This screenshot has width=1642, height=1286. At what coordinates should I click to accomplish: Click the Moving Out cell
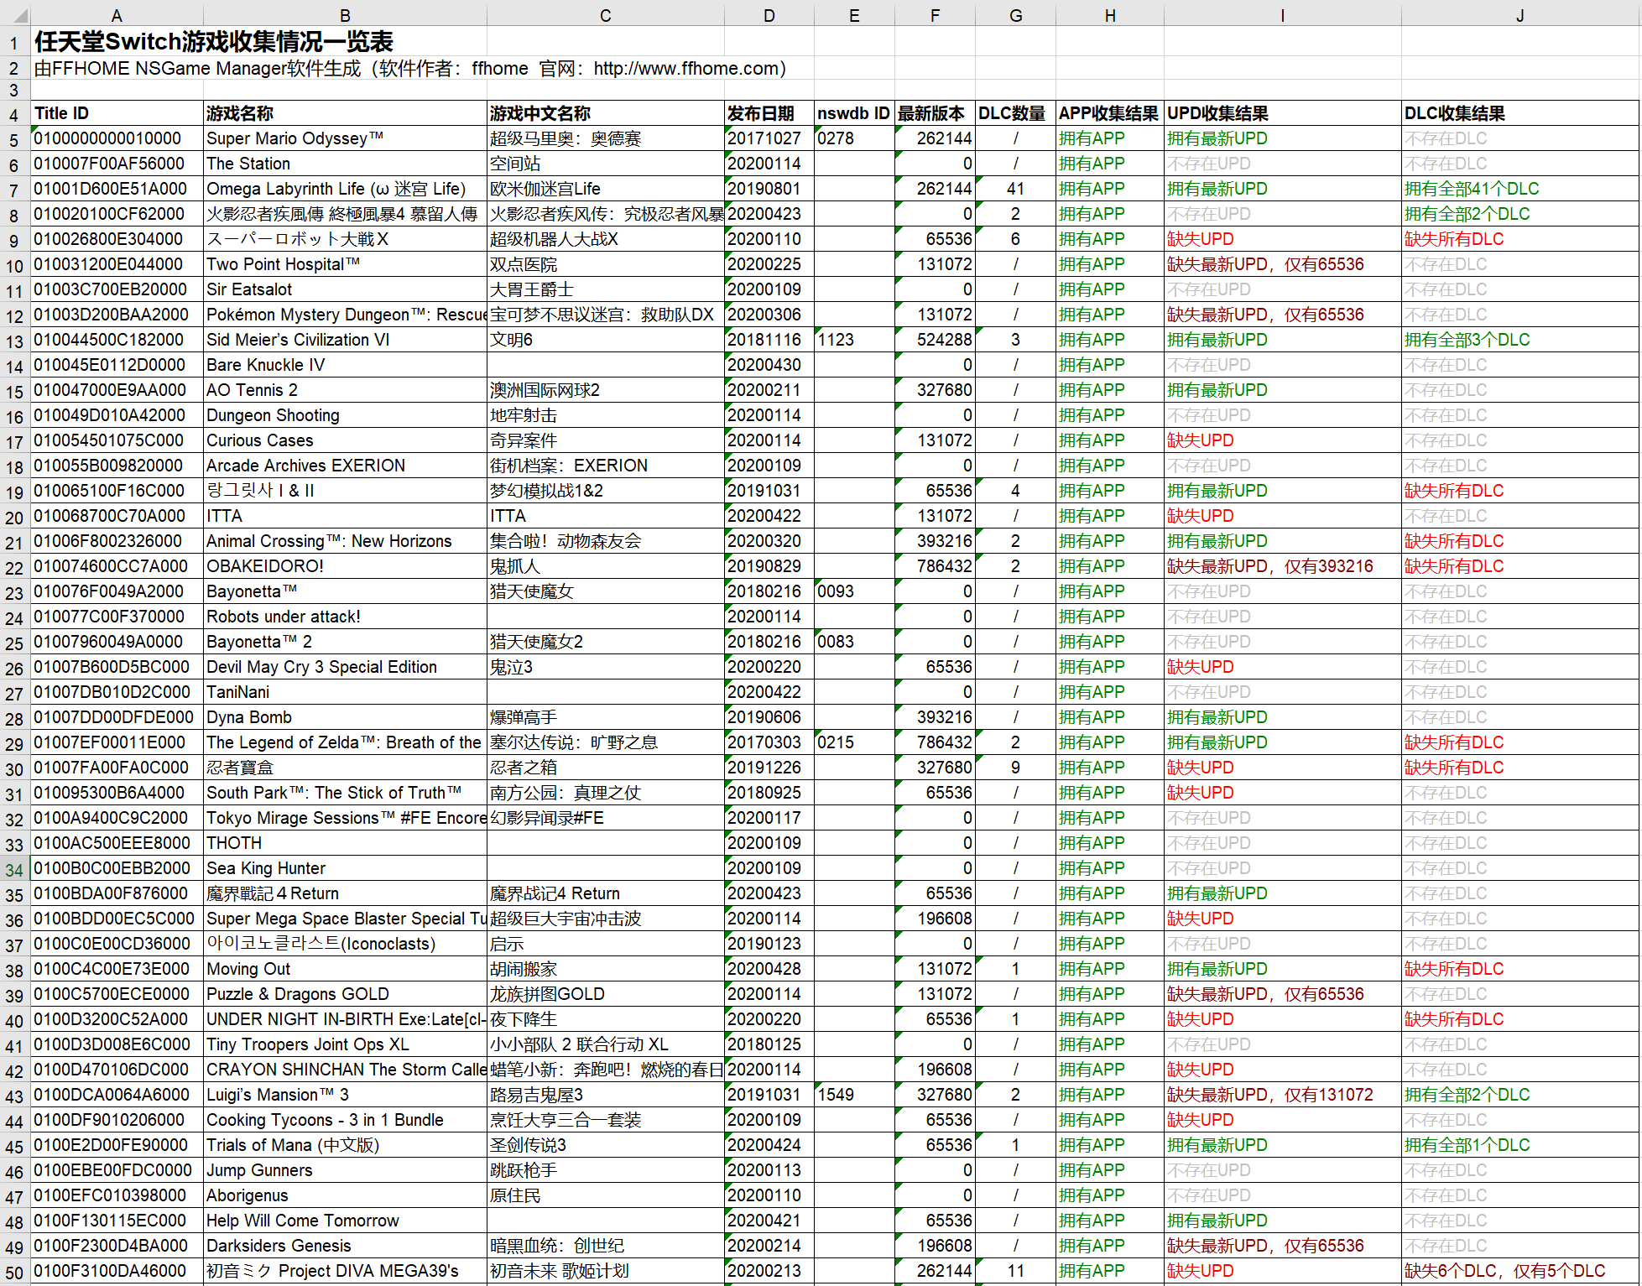coord(346,969)
